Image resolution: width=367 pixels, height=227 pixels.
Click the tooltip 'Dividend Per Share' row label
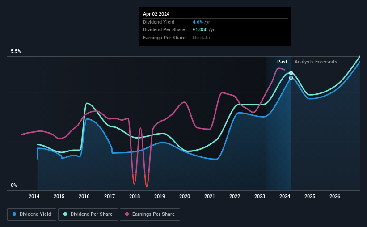[164, 30]
